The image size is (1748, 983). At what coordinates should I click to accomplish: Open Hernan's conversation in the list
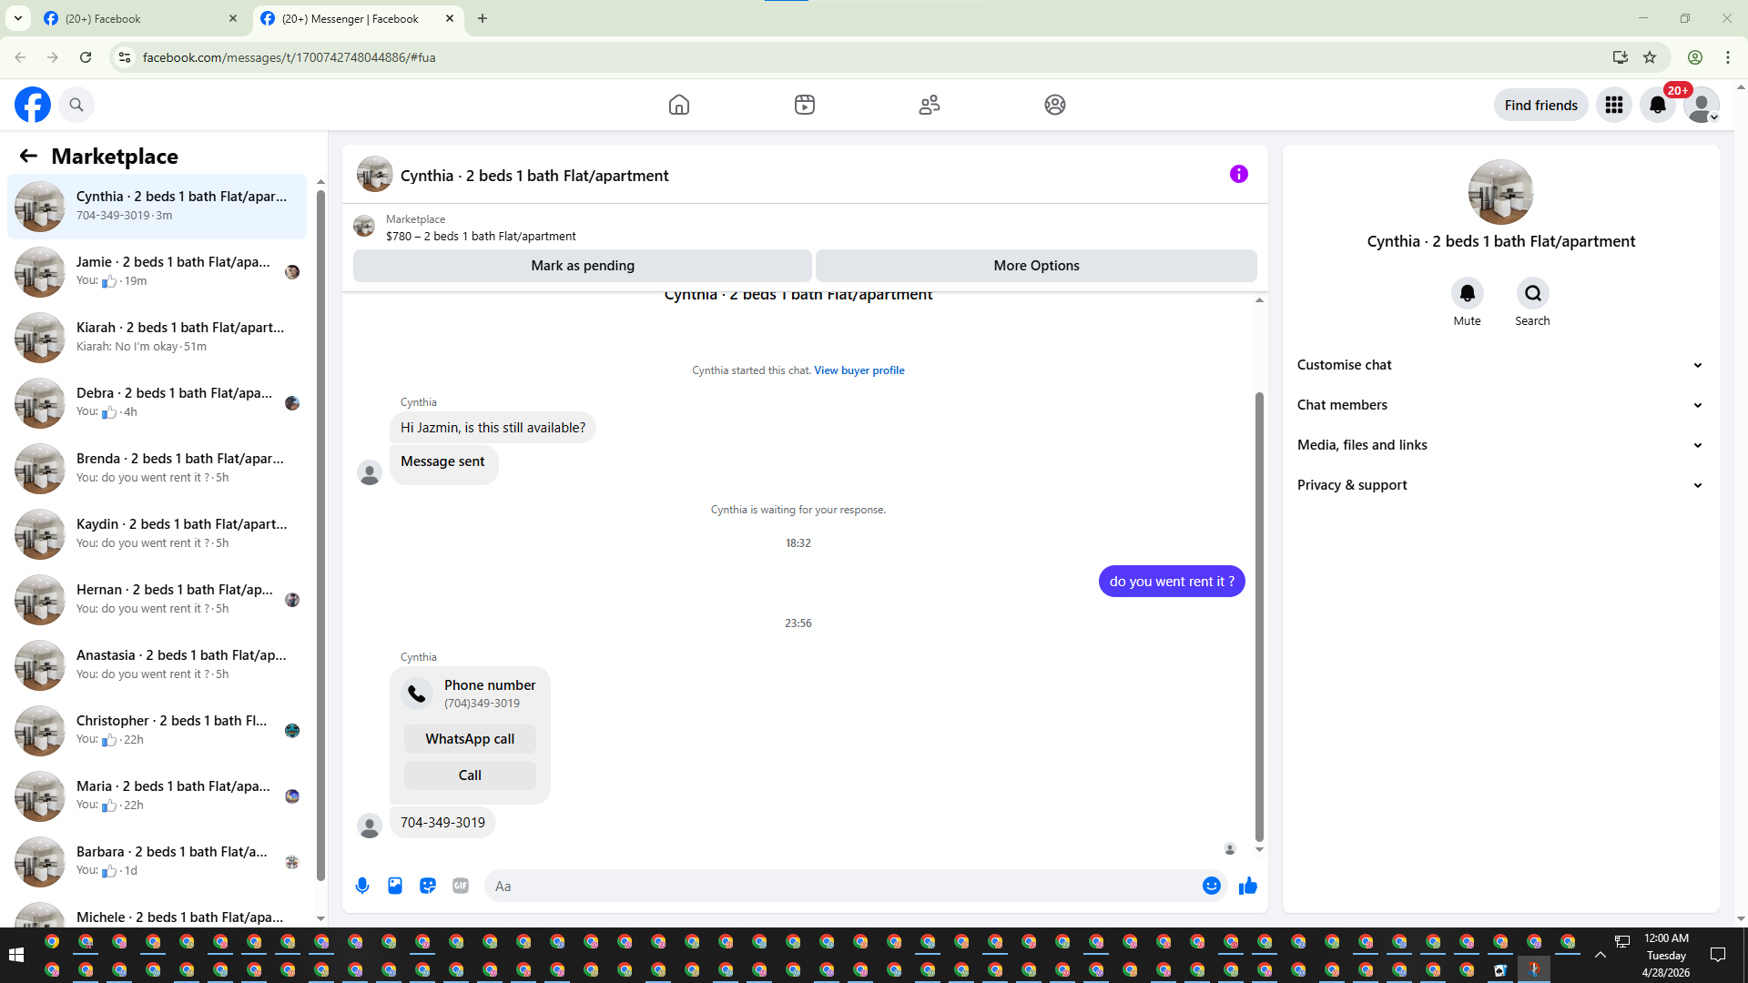(158, 599)
